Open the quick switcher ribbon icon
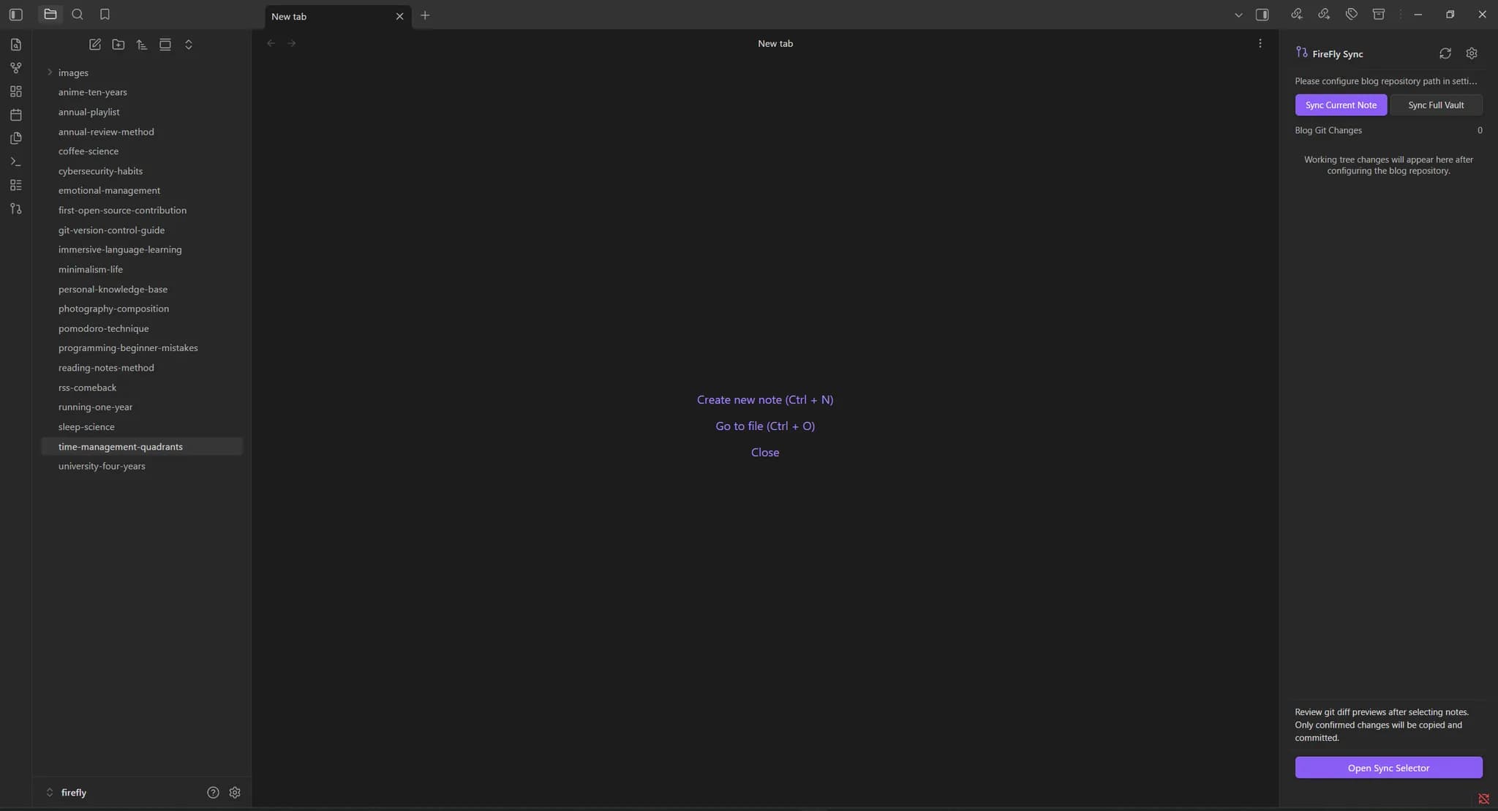The width and height of the screenshot is (1498, 811). click(15, 45)
